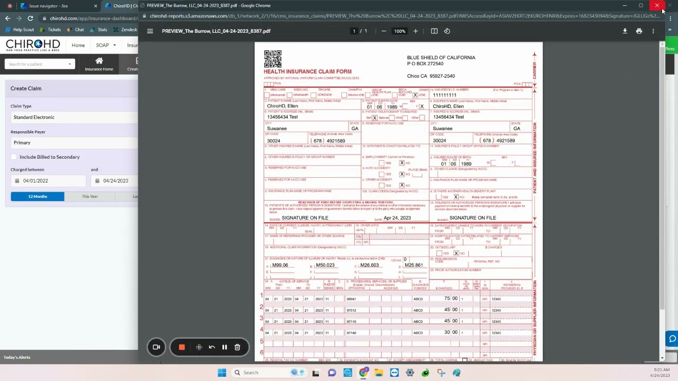Image resolution: width=678 pixels, height=381 pixels.
Task: Select the 12 Months range button
Action: (x=38, y=197)
